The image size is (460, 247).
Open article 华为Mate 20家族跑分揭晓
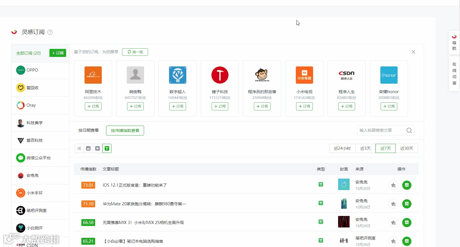click(144, 204)
